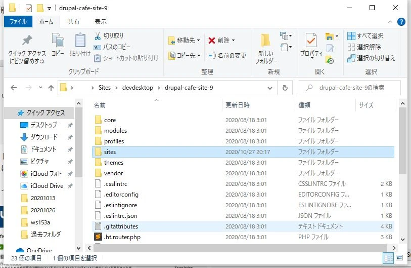This screenshot has width=411, height=268.
Task: Select the modules folder
Action: point(243,131)
